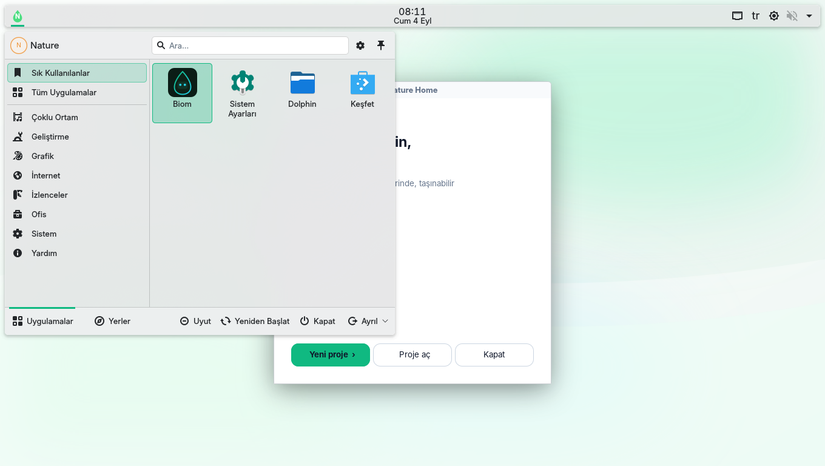Viewport: 825px width, 466px height.
Task: Expand hidden system tray items arrow
Action: [809, 16]
